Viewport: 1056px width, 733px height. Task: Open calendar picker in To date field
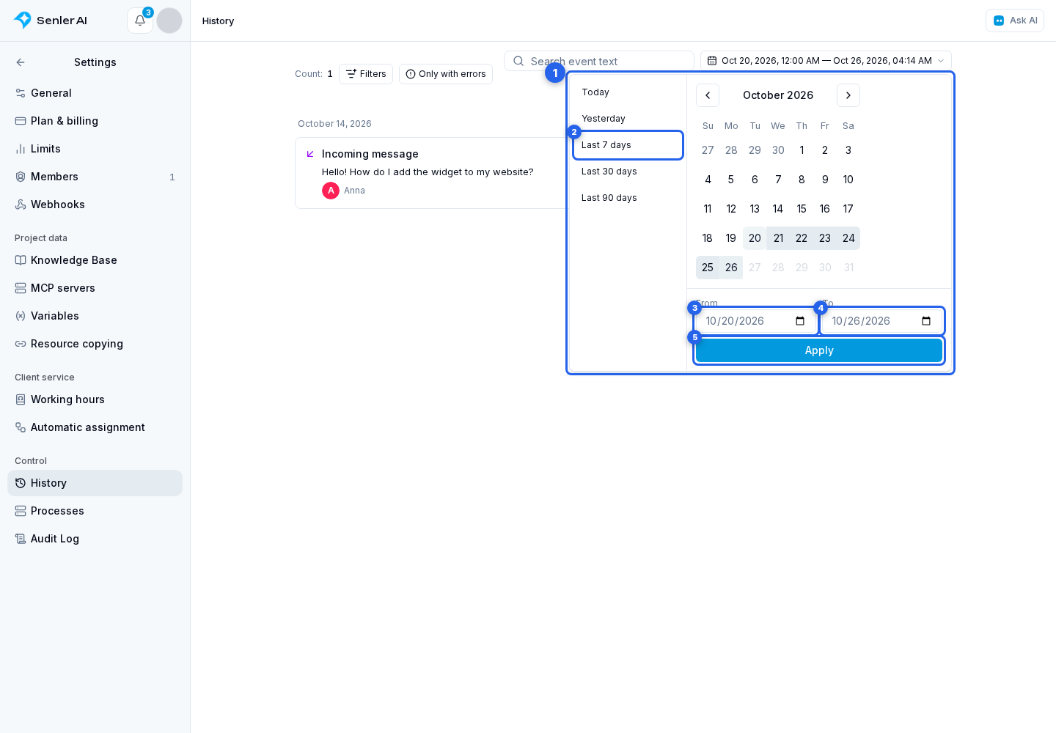[926, 321]
